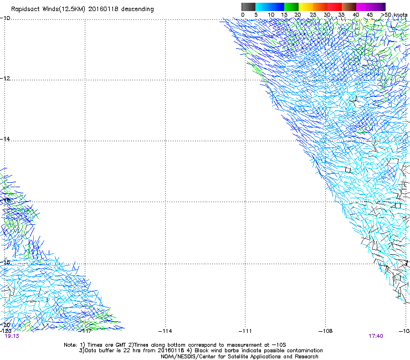This screenshot has height=360, width=410.
Task: Select the '-12' latitude axis label
Action: (x=5, y=79)
